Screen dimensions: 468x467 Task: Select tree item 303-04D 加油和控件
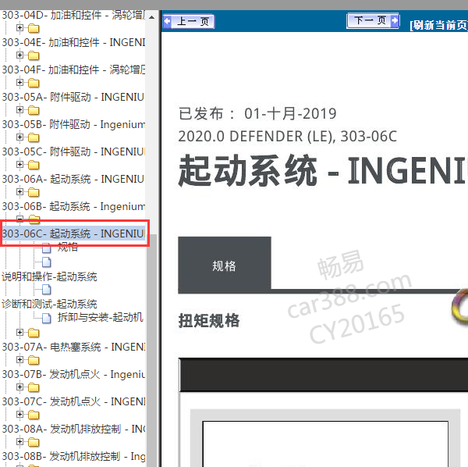pos(73,15)
